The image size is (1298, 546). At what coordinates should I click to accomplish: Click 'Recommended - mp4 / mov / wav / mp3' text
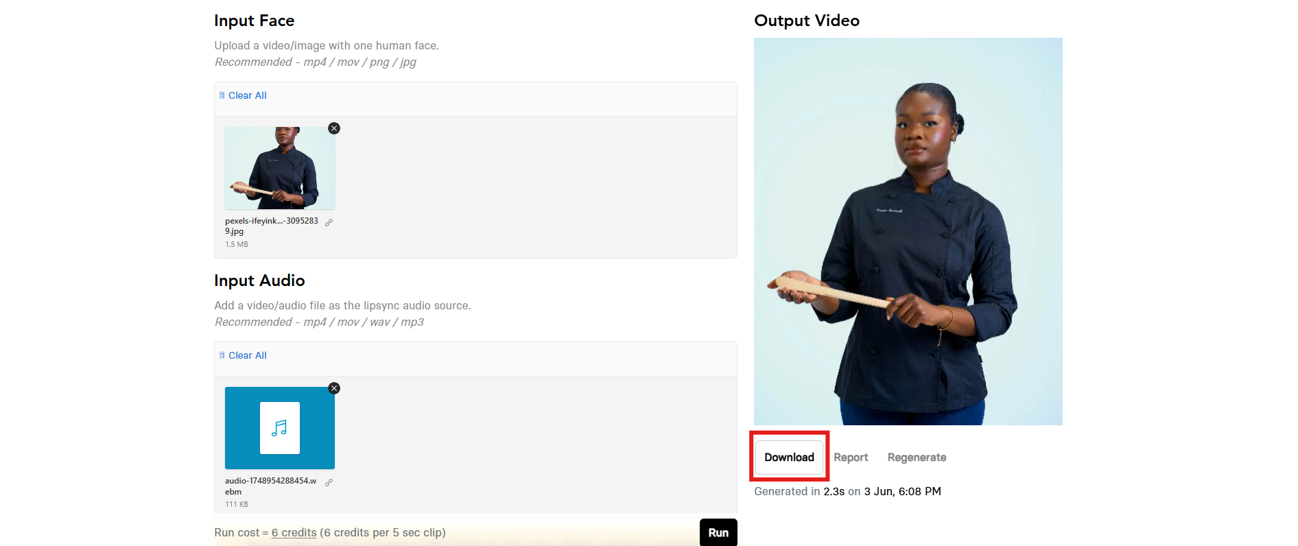coord(319,322)
